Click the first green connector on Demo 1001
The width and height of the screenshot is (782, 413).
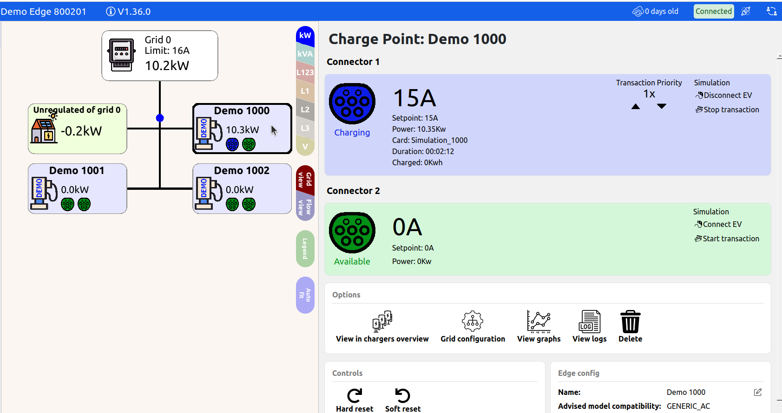(68, 204)
